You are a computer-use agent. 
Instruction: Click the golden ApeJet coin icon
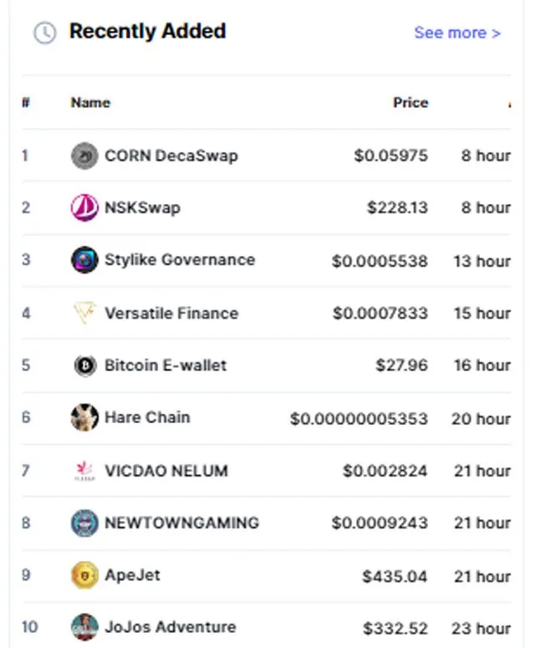tap(84, 575)
